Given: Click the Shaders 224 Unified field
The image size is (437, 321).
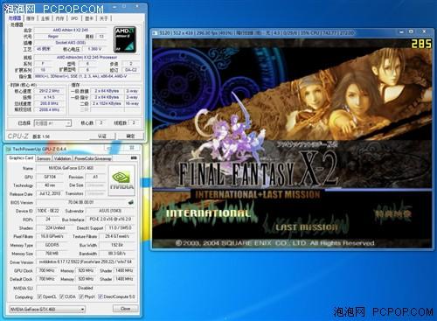Looking at the screenshot, I should (55, 227).
